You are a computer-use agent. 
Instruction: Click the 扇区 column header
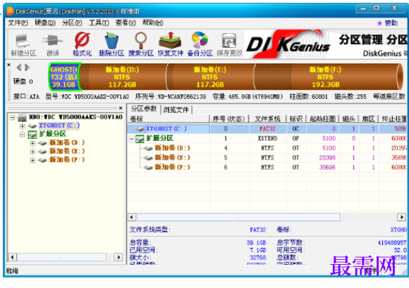click(x=368, y=119)
